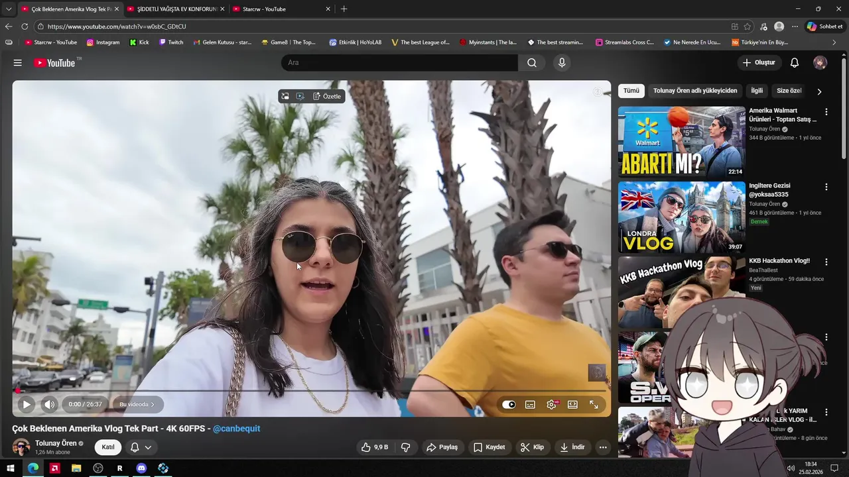Open options menu for İngiltere Gezisi video
The width and height of the screenshot is (849, 477).
click(x=826, y=187)
